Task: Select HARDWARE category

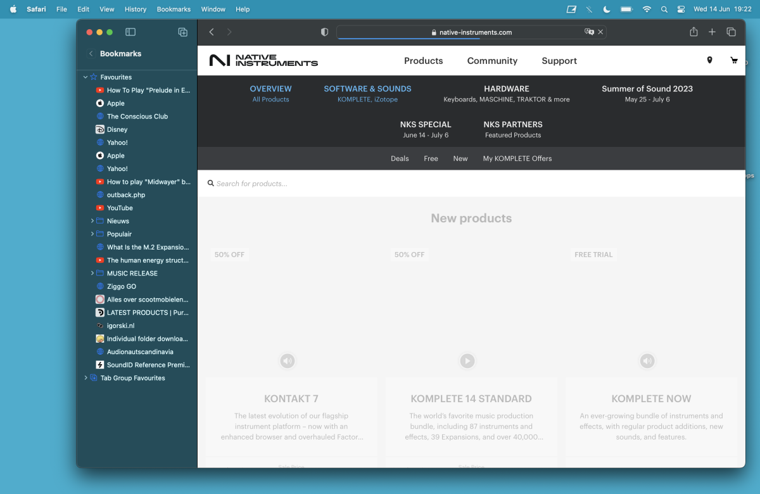Action: pos(507,94)
